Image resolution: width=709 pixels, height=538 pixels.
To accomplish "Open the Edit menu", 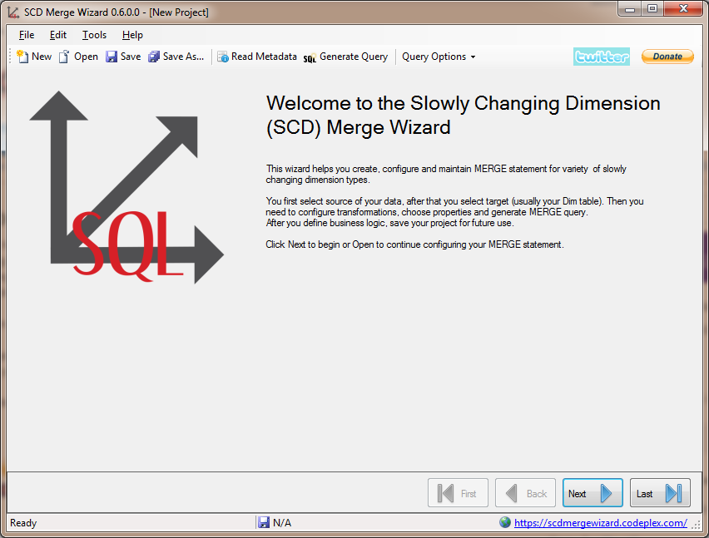I will pyautogui.click(x=58, y=35).
